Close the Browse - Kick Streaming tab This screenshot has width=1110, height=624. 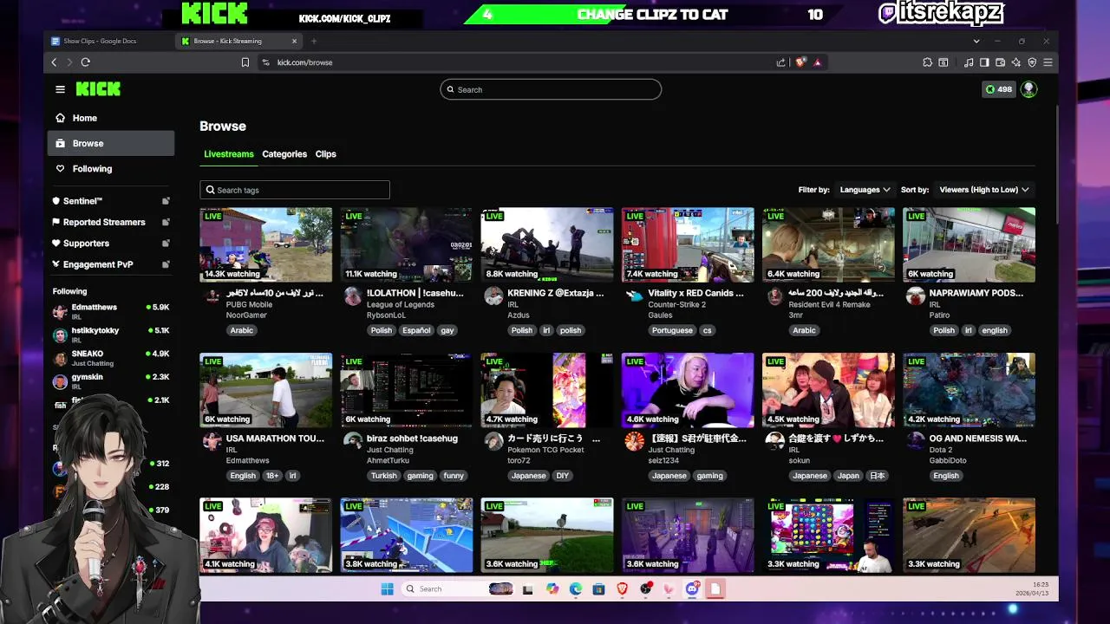(294, 41)
